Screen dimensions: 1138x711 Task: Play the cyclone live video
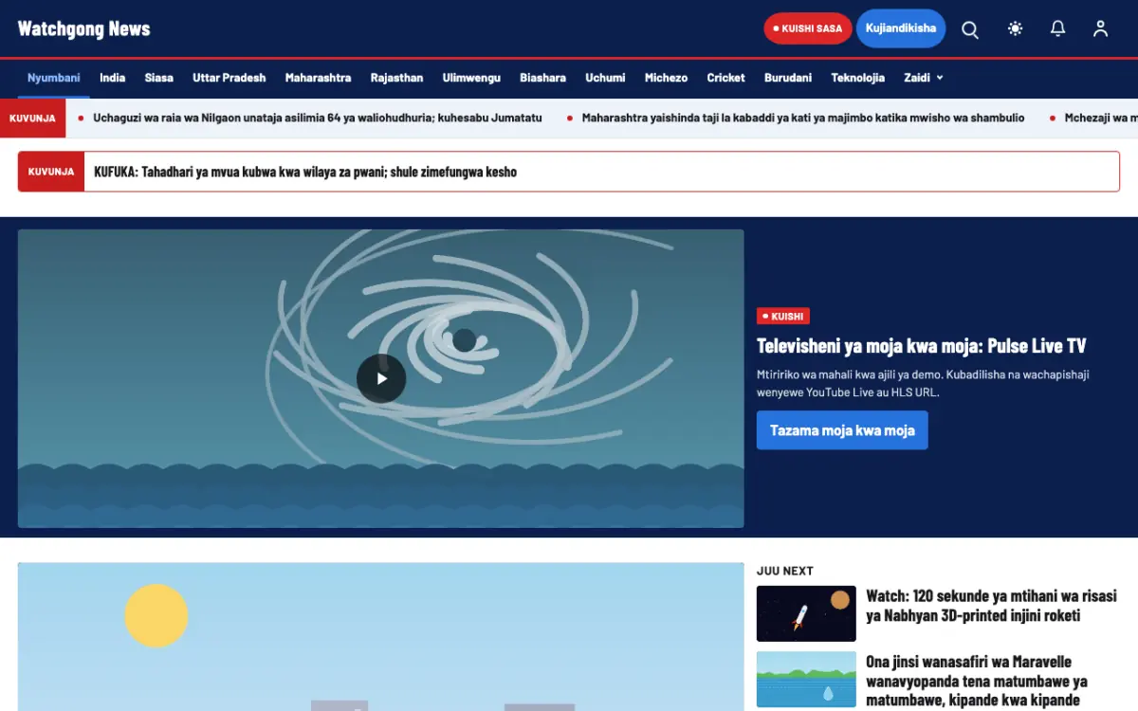pyautogui.click(x=381, y=378)
